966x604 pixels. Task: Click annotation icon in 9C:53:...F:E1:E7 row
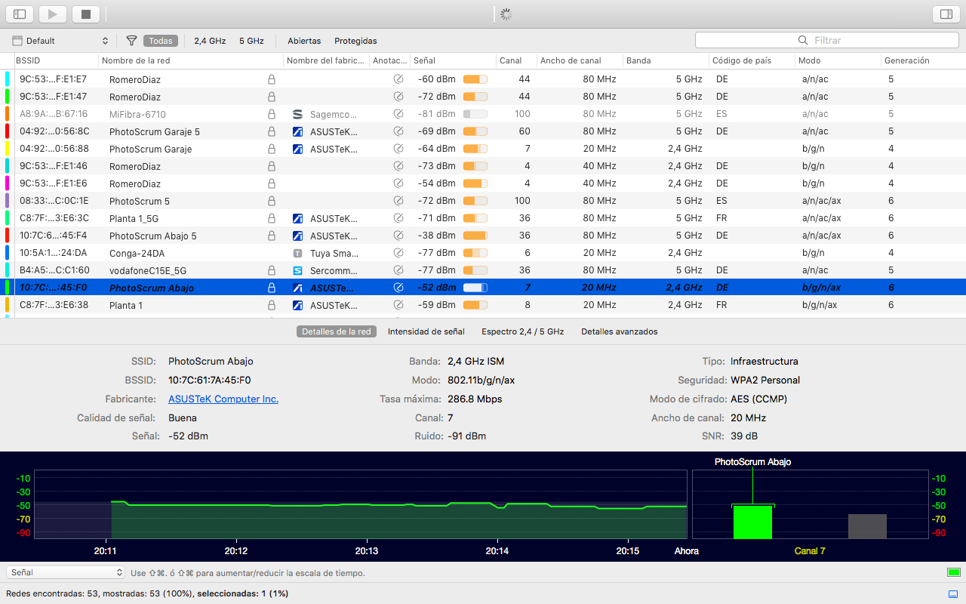pyautogui.click(x=398, y=79)
